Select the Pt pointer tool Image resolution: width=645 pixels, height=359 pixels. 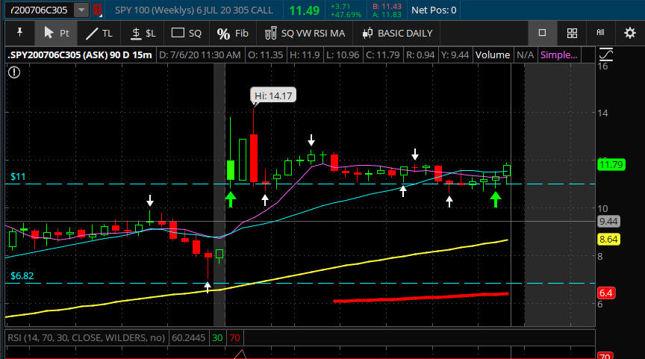pos(57,33)
